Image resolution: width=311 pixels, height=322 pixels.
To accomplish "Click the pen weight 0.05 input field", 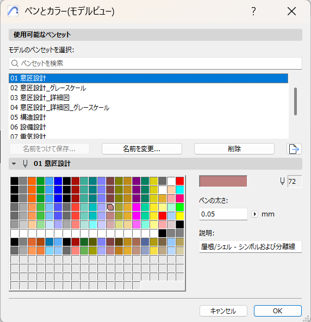I will click(223, 214).
